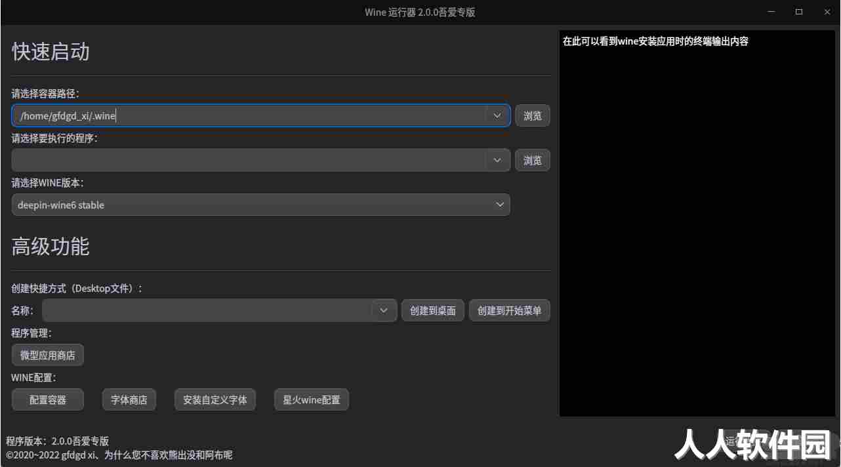Screen dimensions: 841x467
Task: Open the 字体商店 font store
Action: [x=129, y=399]
